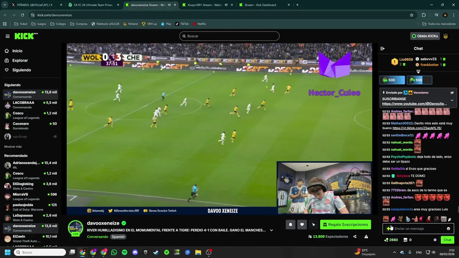The image size is (459, 258).
Task: Open offline channel santicap in sidebar
Action: click(x=30, y=137)
